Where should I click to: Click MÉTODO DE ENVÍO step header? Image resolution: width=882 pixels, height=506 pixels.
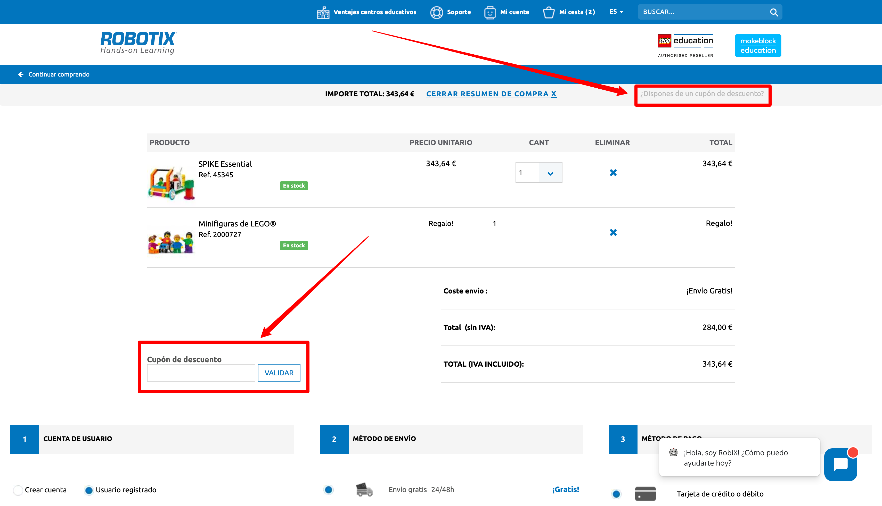click(451, 439)
